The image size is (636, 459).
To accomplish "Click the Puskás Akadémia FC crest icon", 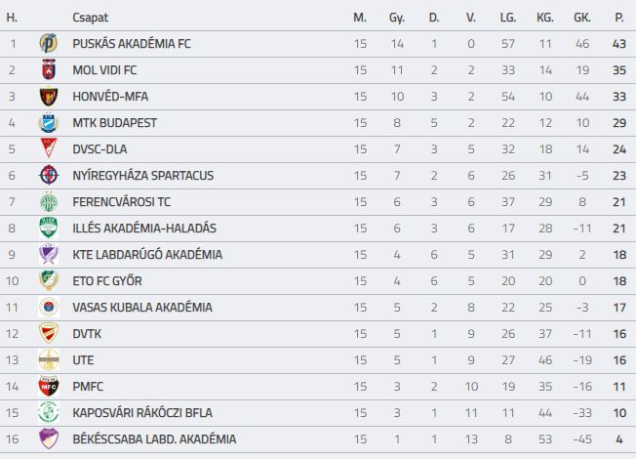I will point(49,44).
